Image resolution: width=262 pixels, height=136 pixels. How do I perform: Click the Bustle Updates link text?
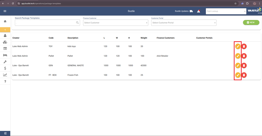point(182,11)
